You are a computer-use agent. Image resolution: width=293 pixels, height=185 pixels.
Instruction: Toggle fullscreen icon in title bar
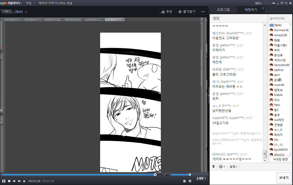[286, 3]
